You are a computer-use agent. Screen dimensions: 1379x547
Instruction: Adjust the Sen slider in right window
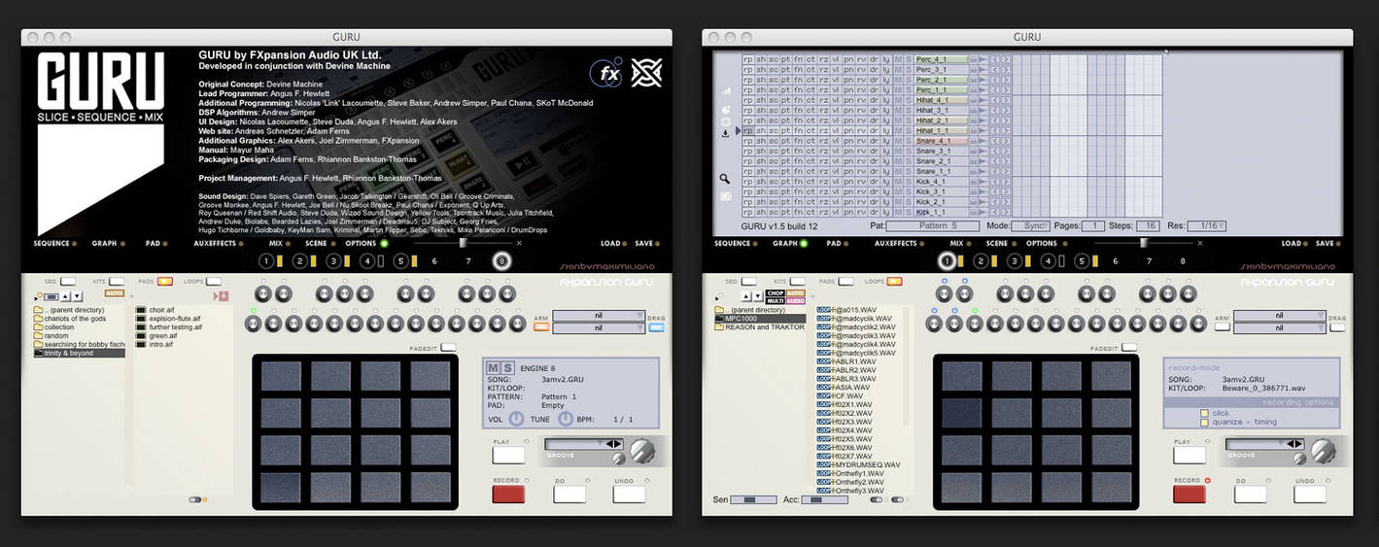click(753, 499)
